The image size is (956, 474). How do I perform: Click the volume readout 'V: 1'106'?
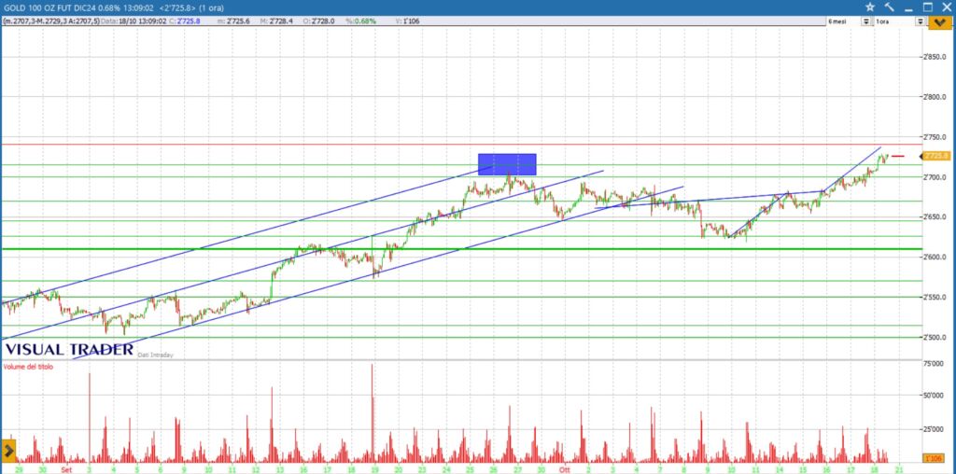407,21
